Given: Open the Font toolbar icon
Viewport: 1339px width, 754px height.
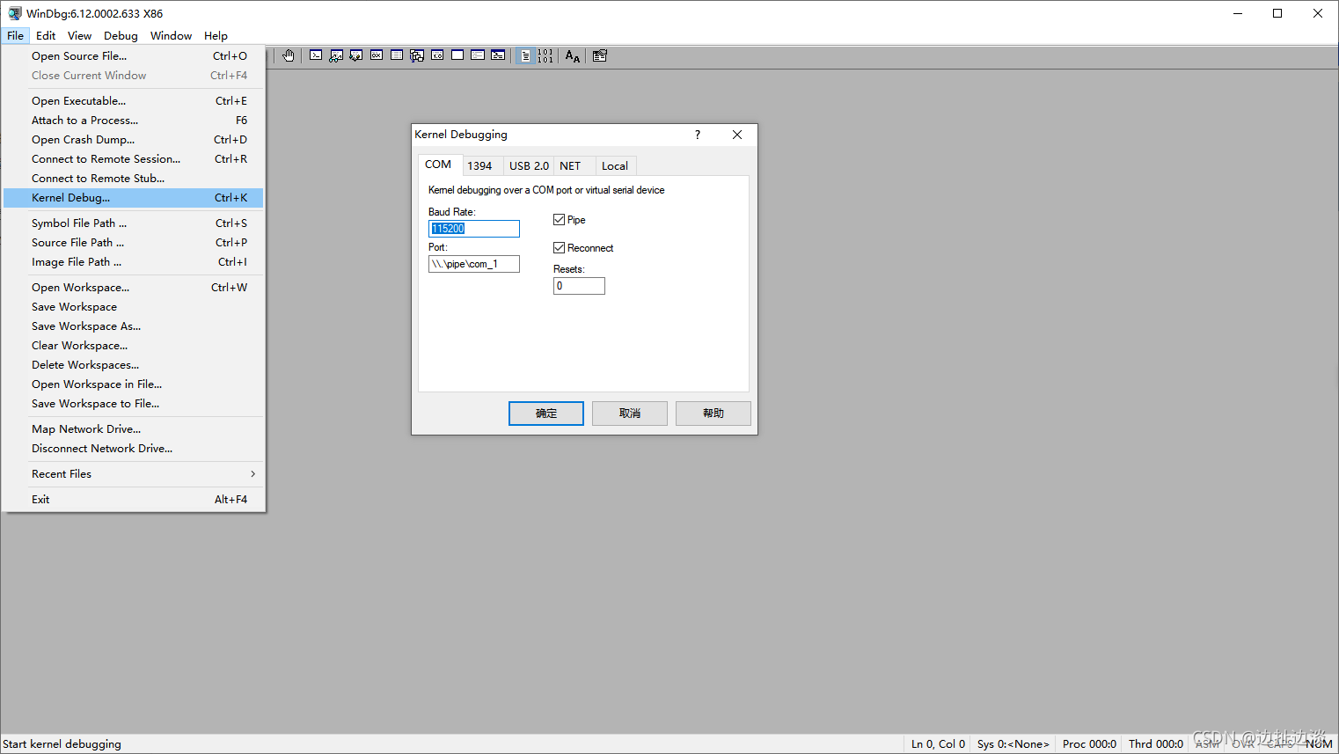Looking at the screenshot, I should 573,55.
